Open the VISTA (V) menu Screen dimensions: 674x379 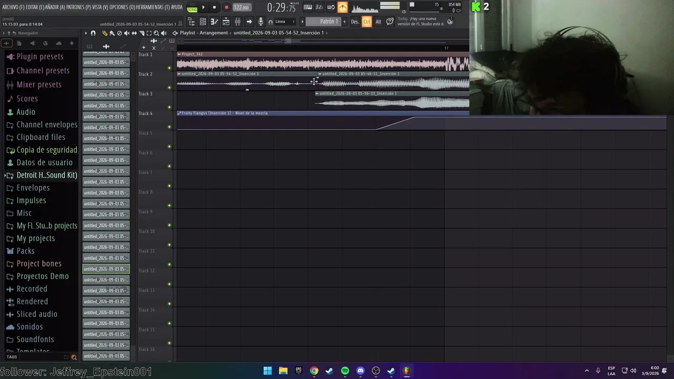coord(100,7)
